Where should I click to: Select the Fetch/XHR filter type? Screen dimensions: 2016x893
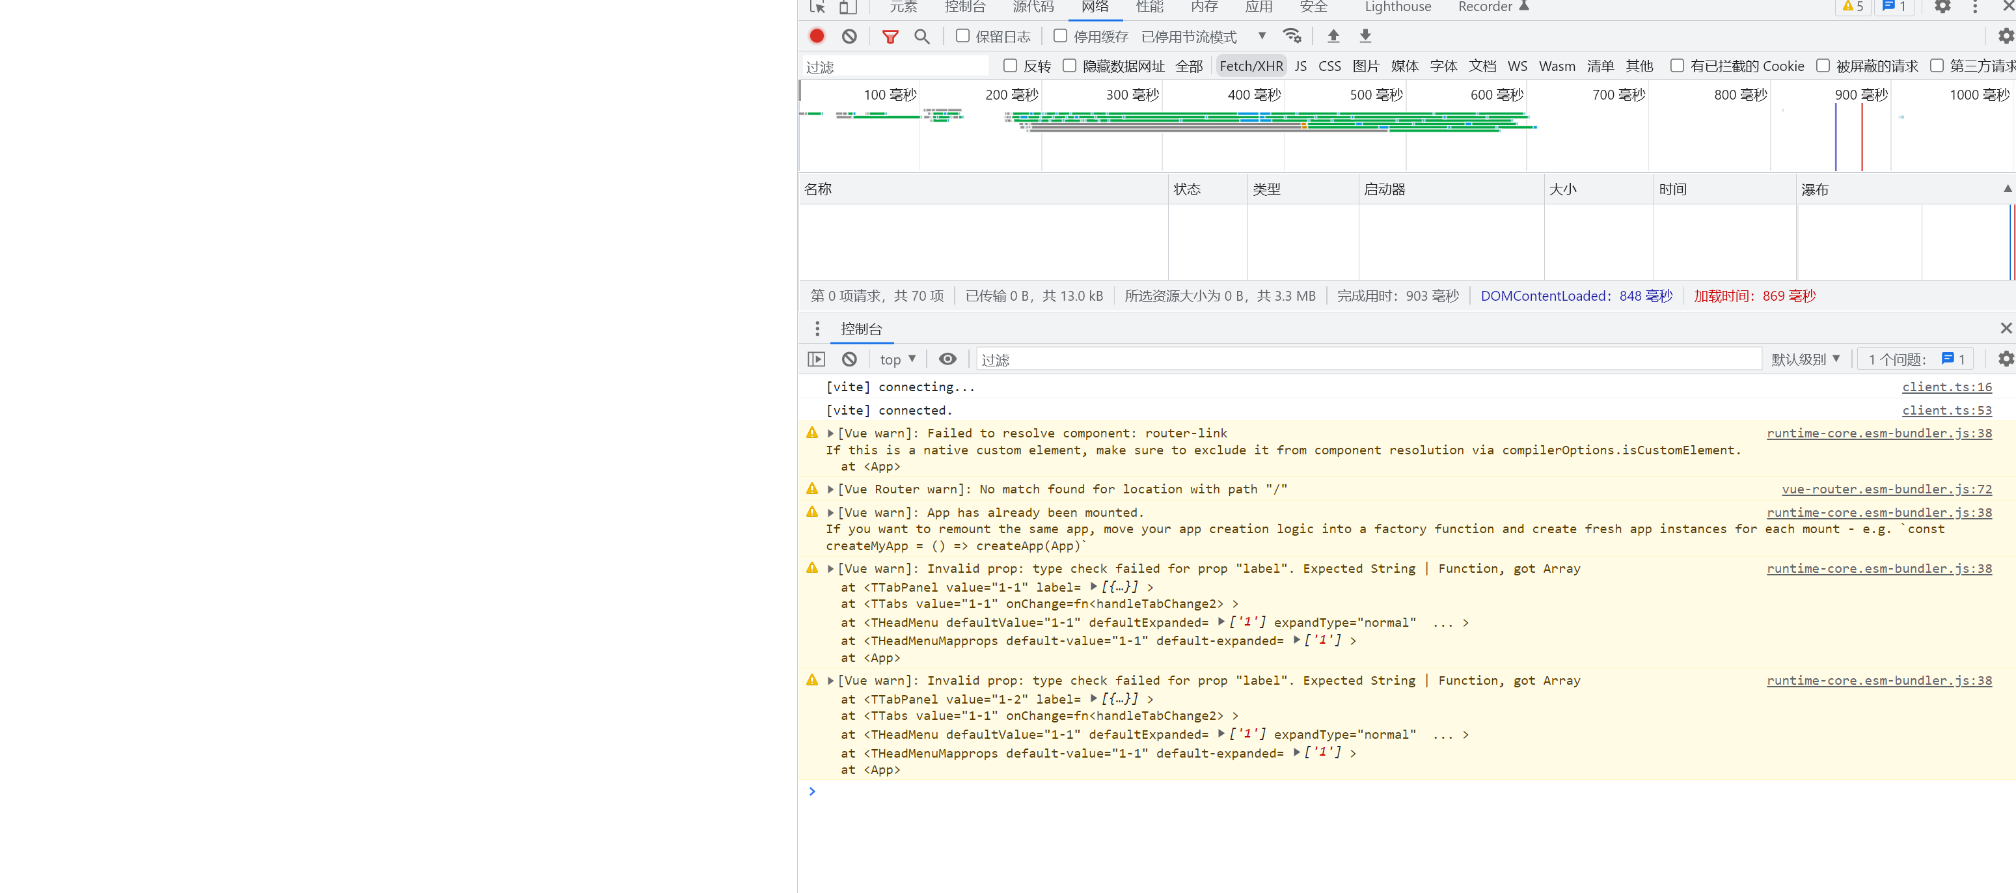1251,66
